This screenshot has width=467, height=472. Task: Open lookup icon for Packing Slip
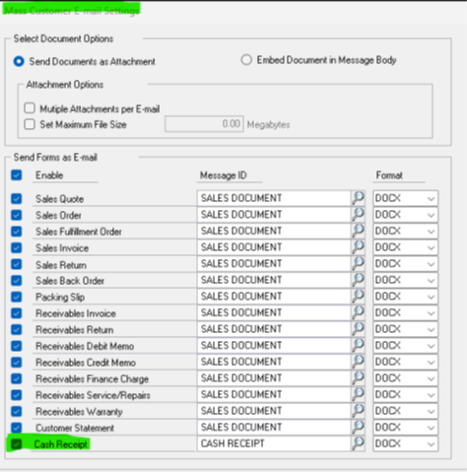[358, 297]
